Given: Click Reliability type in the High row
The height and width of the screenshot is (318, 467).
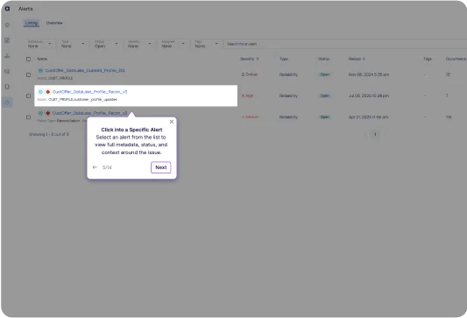Looking at the screenshot, I should click(x=288, y=95).
